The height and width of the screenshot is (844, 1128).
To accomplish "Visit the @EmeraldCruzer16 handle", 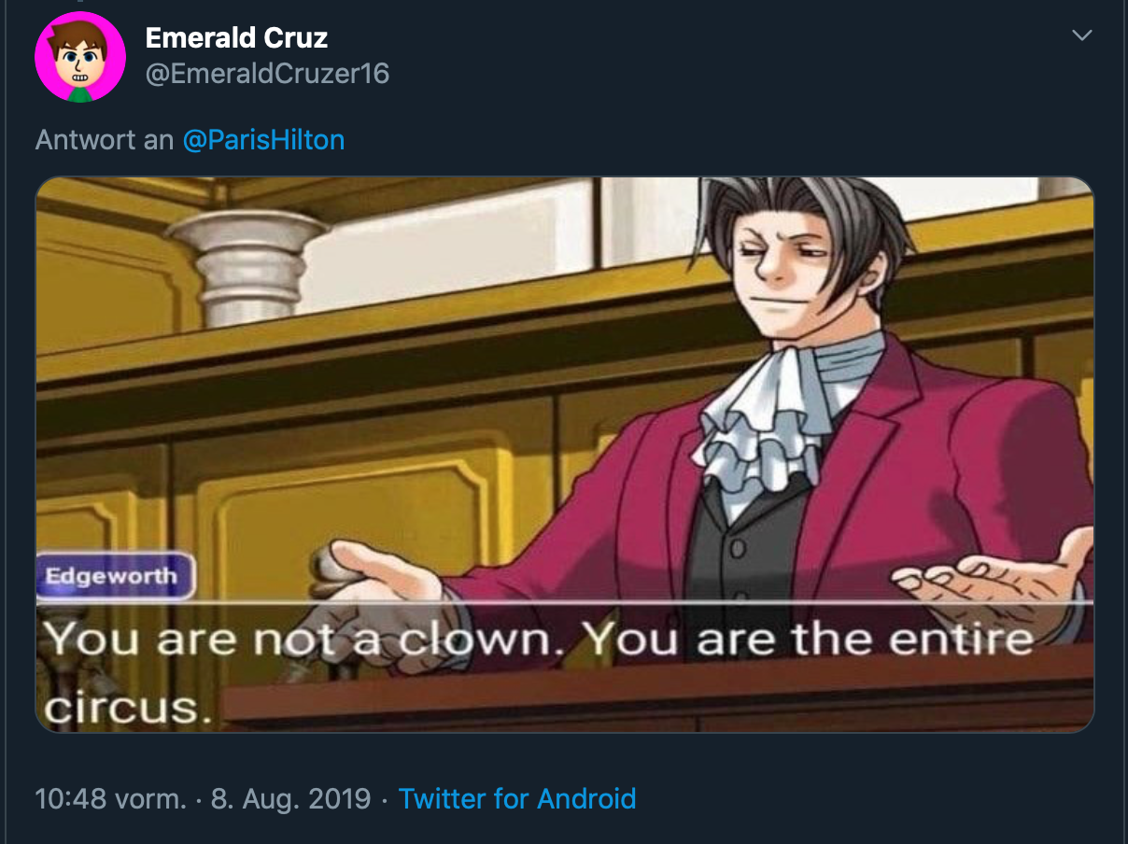I will pos(267,73).
